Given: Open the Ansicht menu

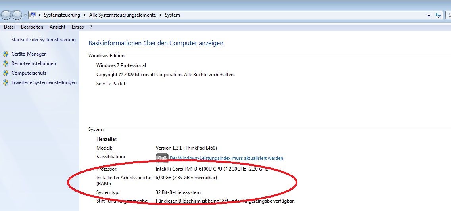Looking at the screenshot, I should pos(58,27).
